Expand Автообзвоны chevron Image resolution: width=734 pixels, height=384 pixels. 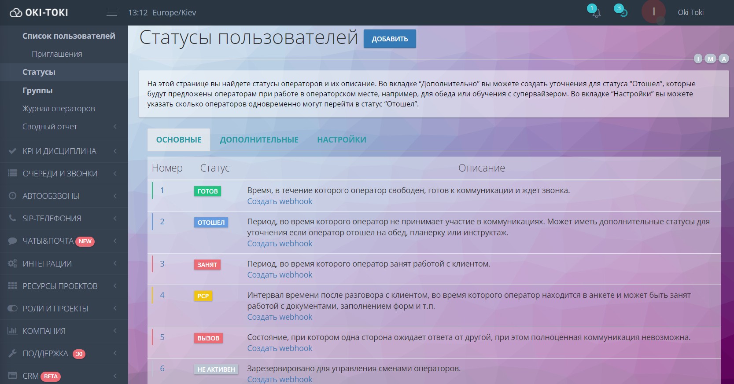pyautogui.click(x=115, y=196)
